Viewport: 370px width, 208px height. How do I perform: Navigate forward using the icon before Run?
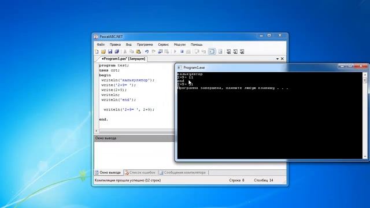click(167, 51)
